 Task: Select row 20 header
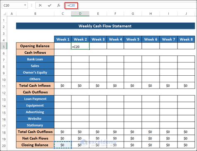point(4,146)
